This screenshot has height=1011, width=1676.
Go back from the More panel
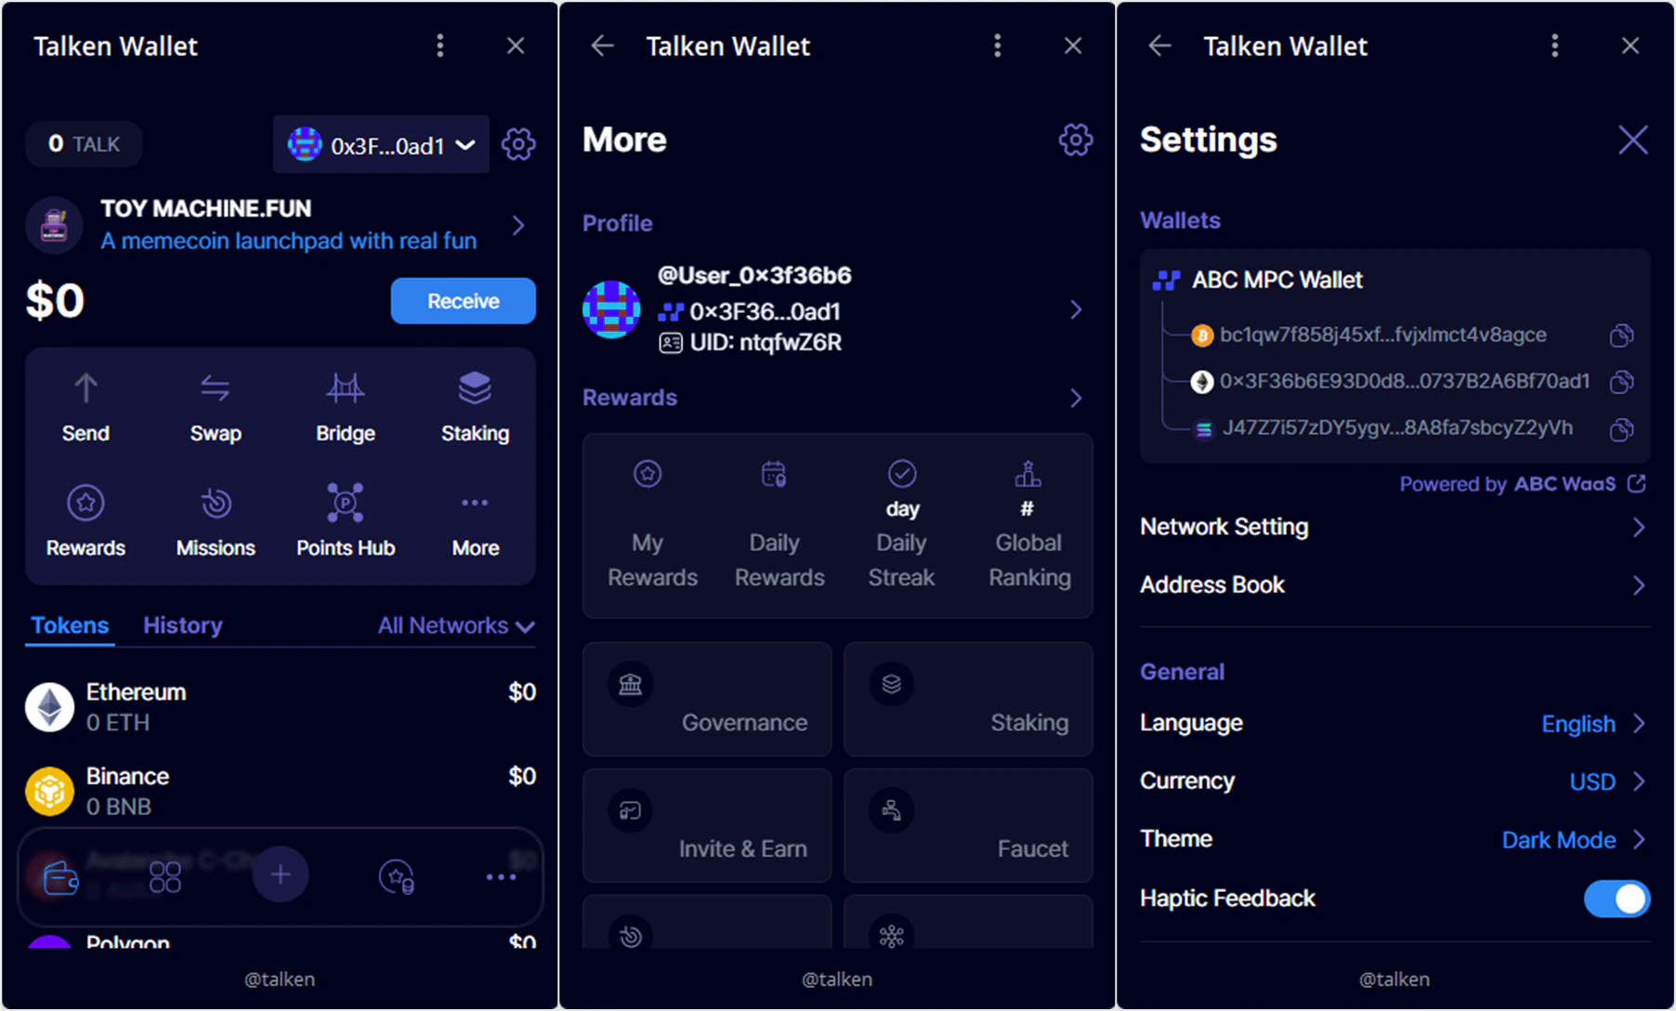(603, 46)
